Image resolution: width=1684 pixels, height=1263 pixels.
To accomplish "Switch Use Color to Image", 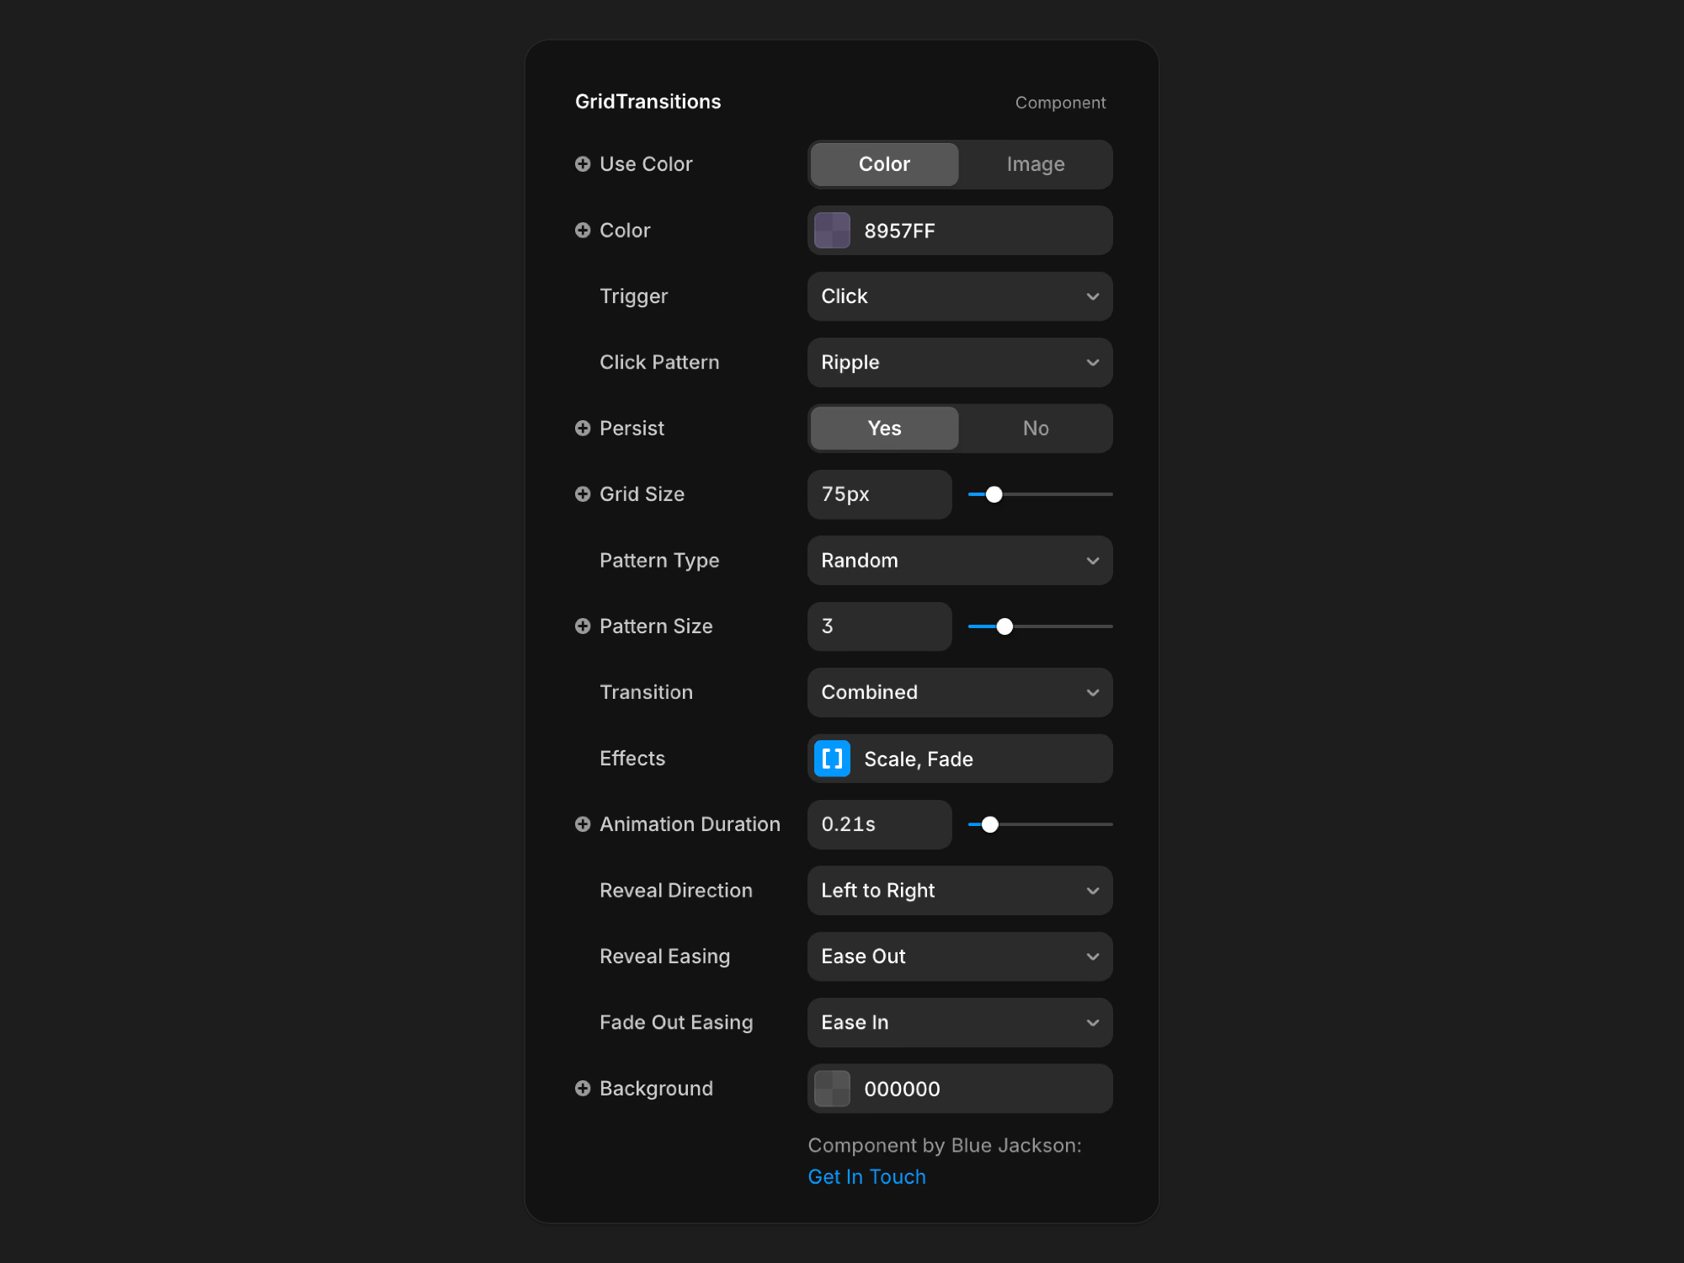I will pos(1035,164).
